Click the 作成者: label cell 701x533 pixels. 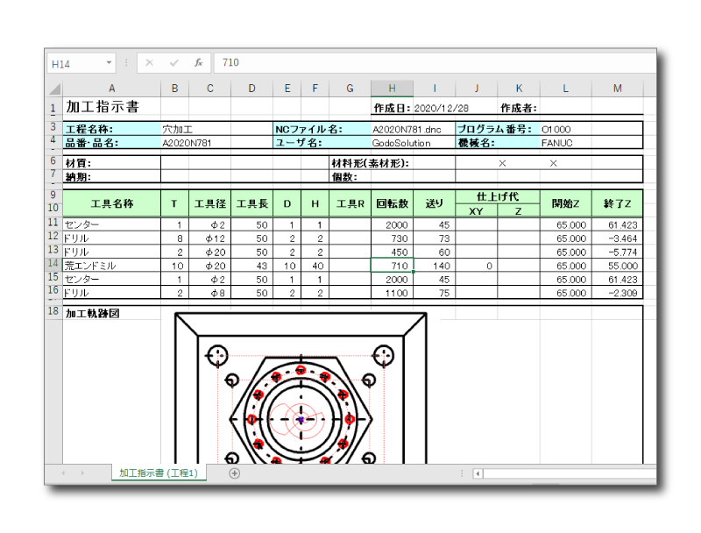pyautogui.click(x=519, y=108)
